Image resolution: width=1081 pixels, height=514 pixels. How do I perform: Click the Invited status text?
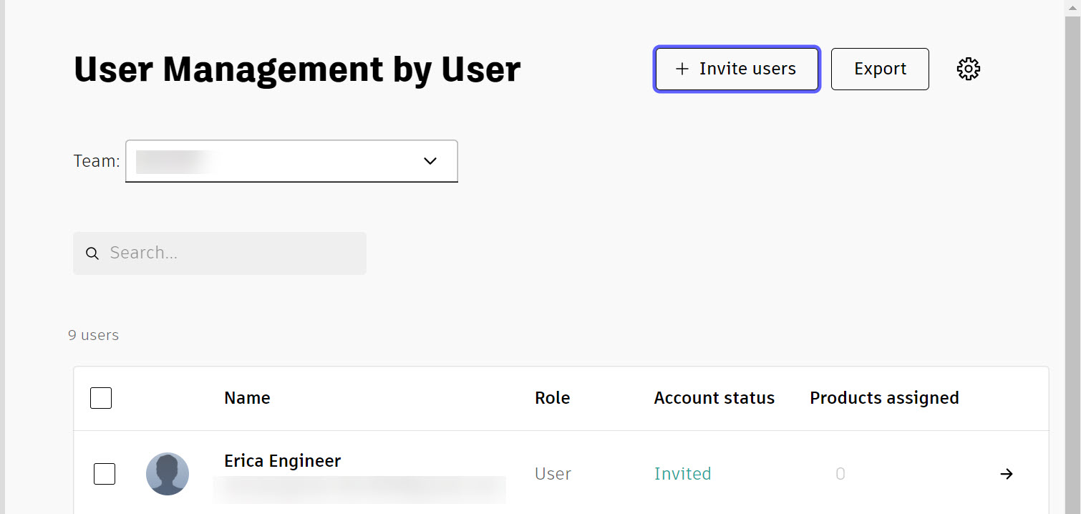tap(683, 474)
